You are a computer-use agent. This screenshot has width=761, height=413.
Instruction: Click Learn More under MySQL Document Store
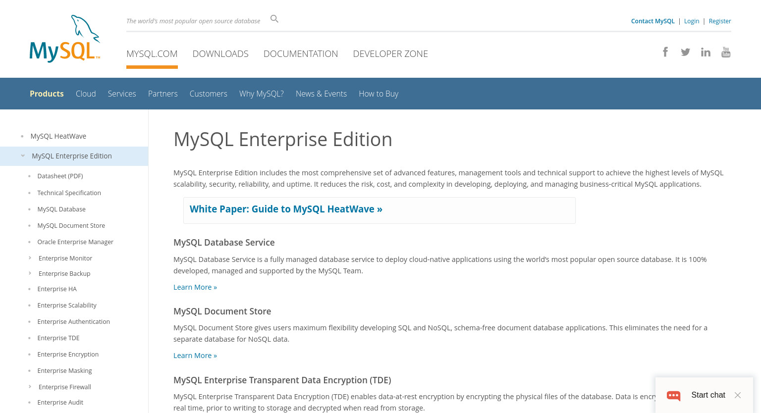[x=195, y=356]
